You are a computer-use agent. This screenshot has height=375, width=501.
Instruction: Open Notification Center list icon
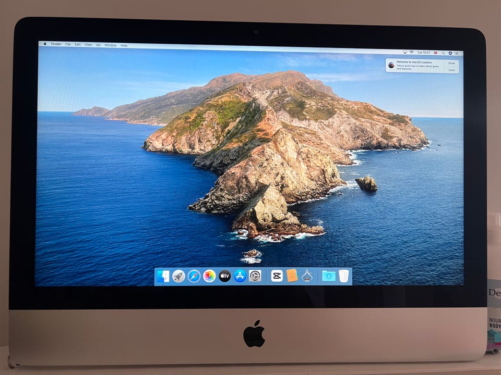click(x=457, y=53)
